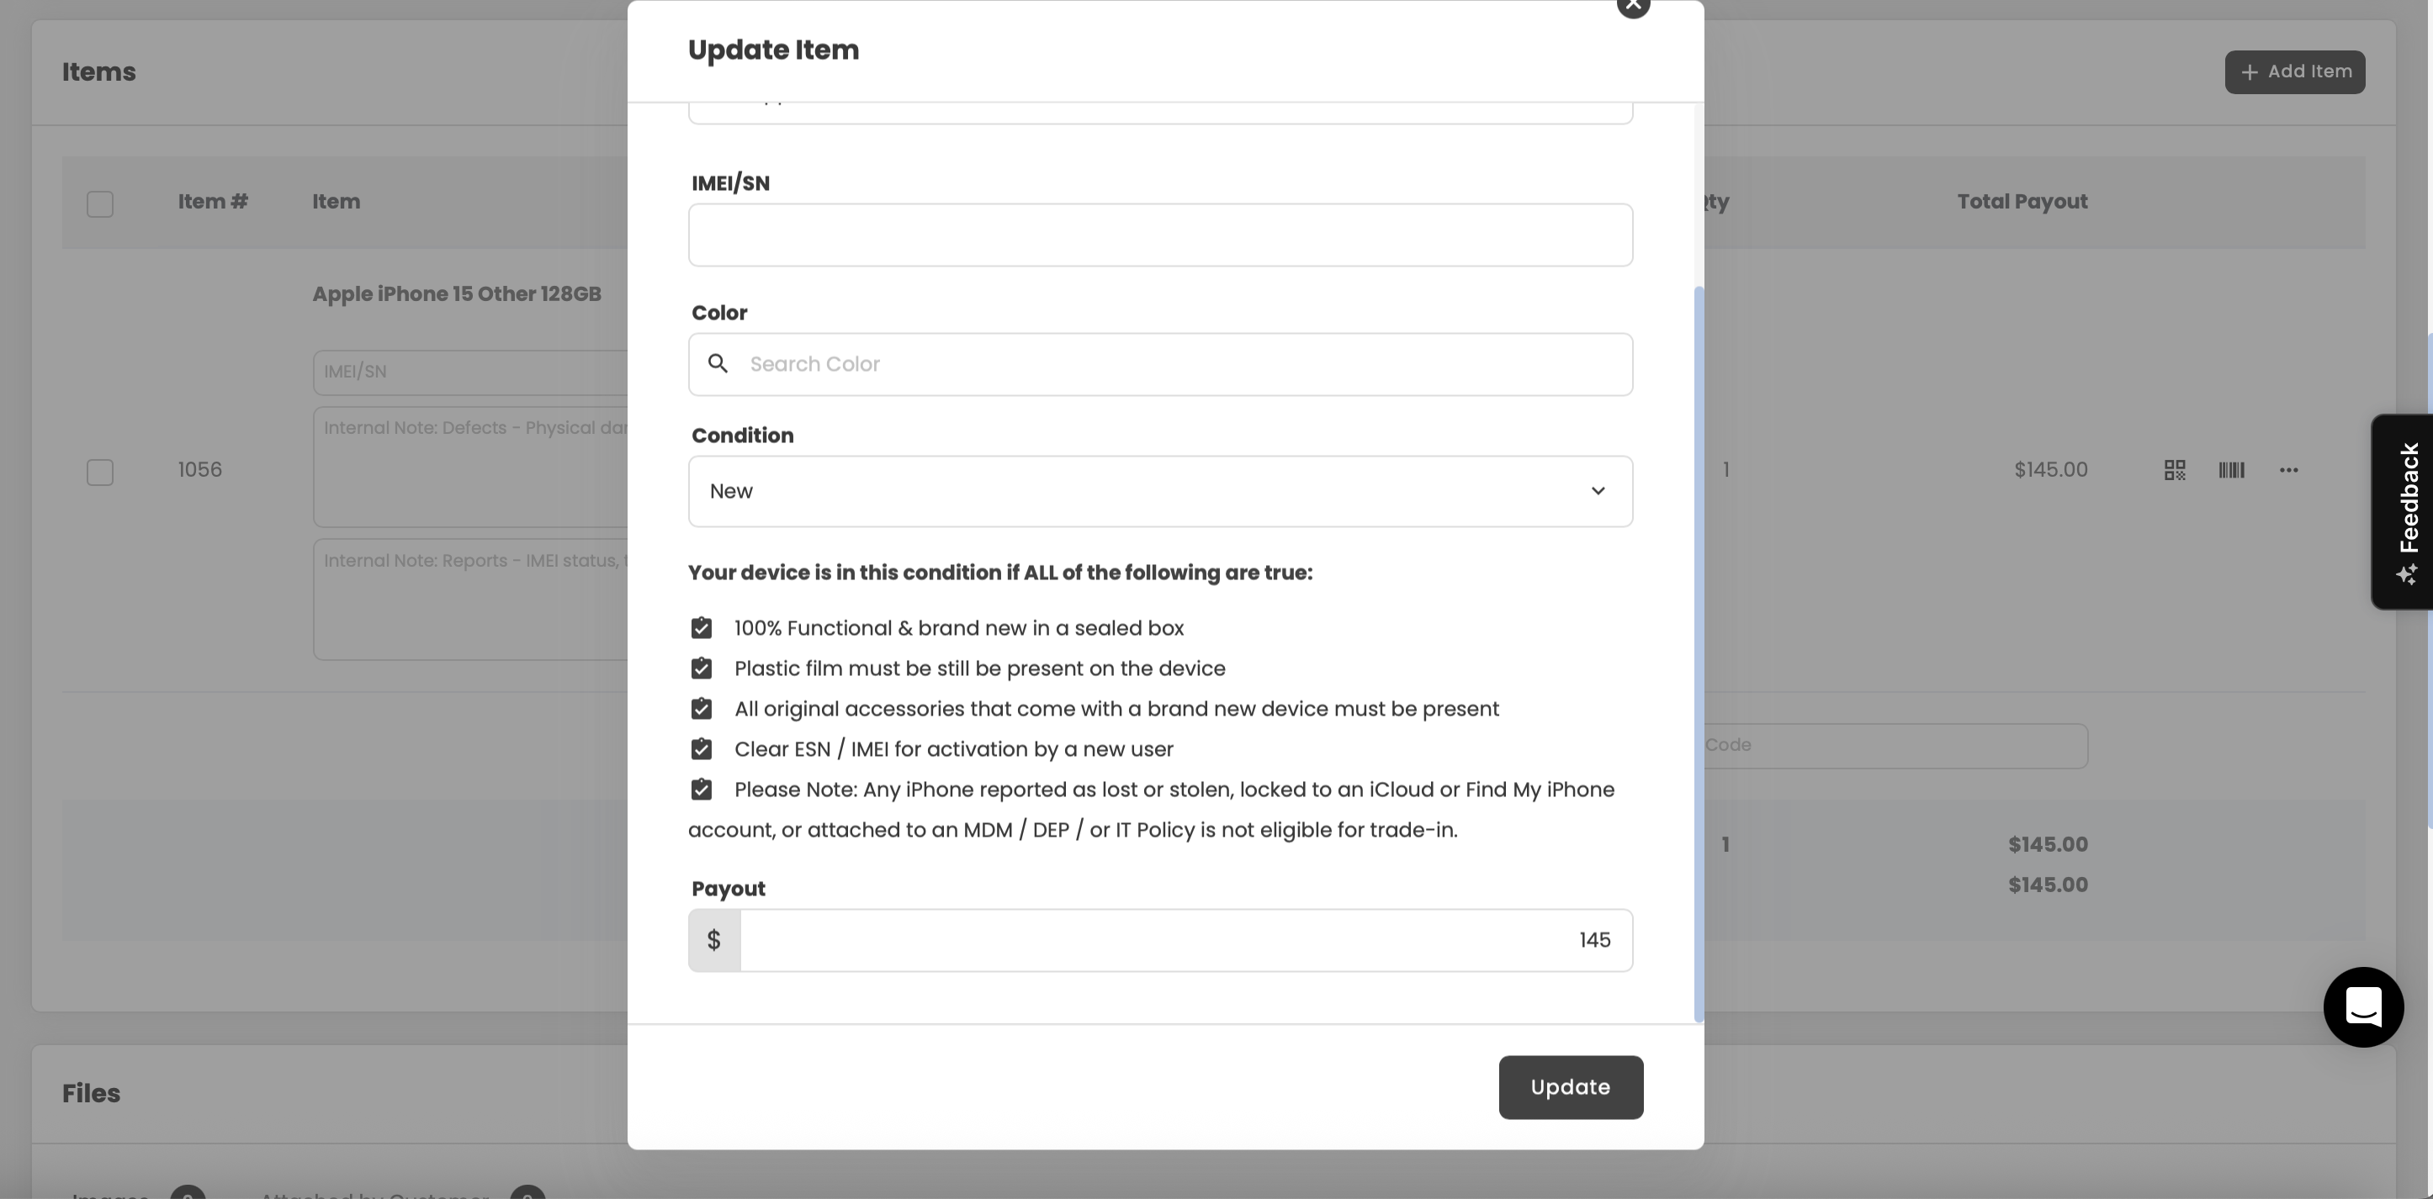Click the sealed box requirement check icon
2433x1199 pixels.
[701, 628]
